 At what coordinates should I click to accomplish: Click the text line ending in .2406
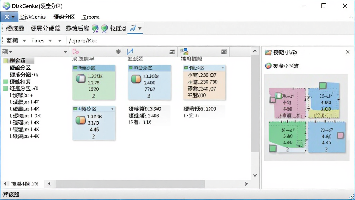[x=144, y=116]
